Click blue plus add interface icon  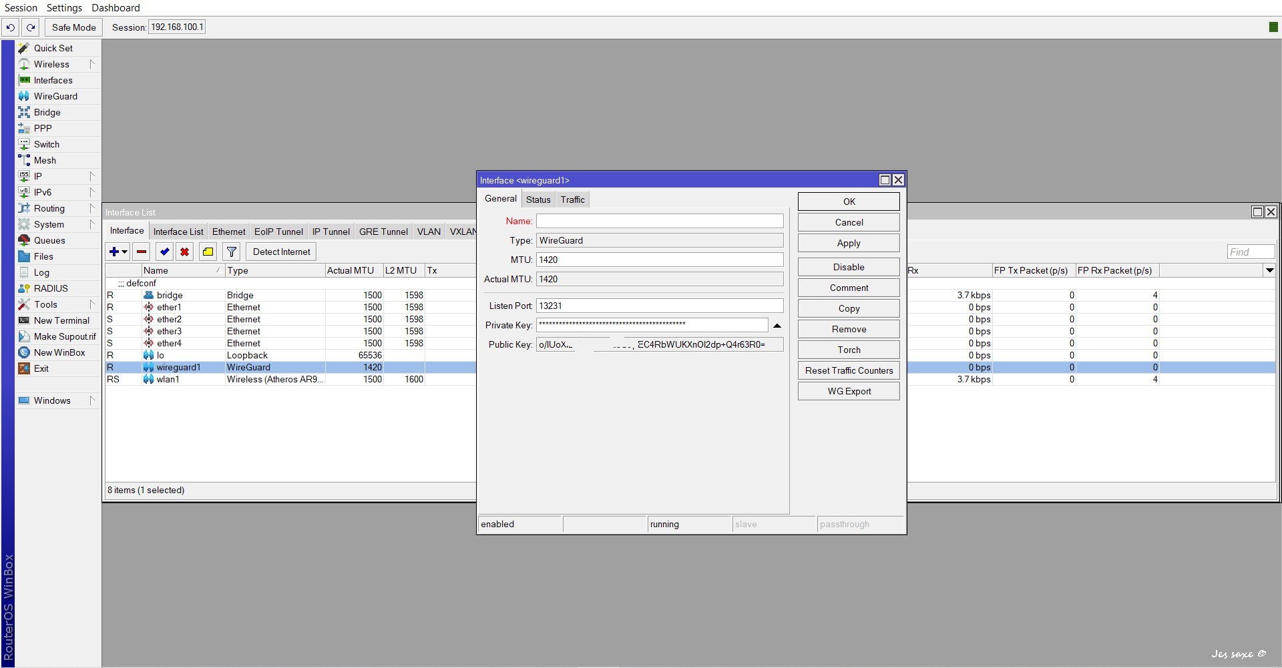118,252
